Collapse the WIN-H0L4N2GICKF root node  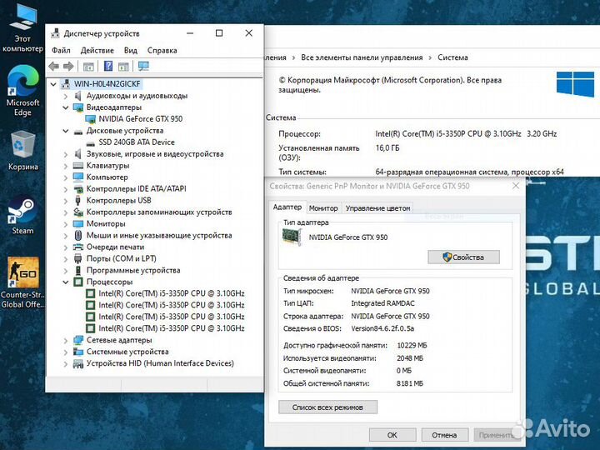[x=53, y=84]
